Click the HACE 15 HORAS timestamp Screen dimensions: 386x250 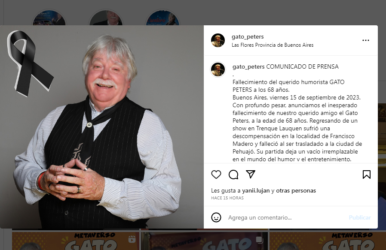pyautogui.click(x=227, y=198)
